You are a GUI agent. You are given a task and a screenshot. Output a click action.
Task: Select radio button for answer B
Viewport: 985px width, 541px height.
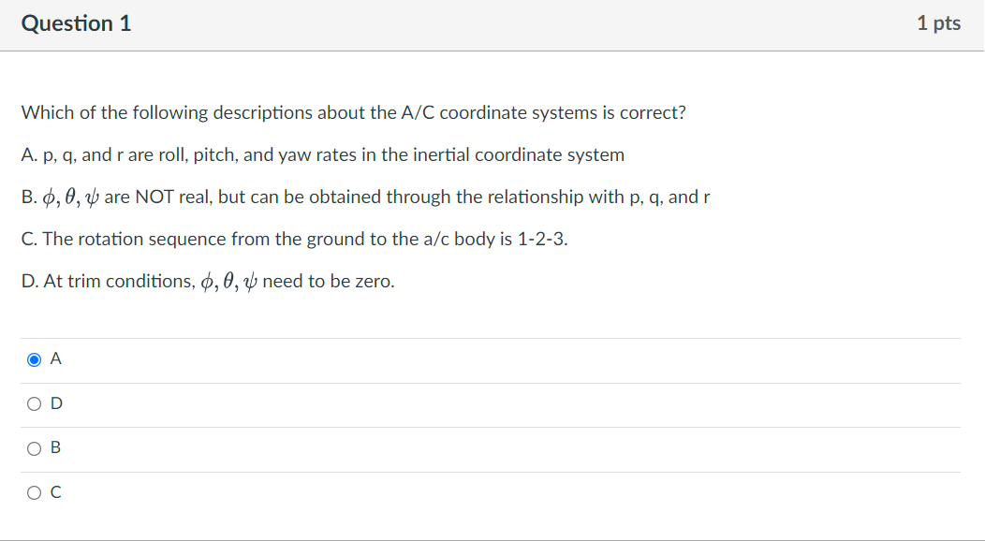(x=34, y=447)
